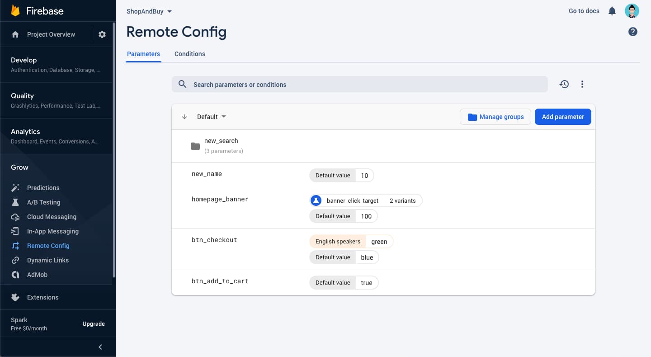Open the new_search folder icon

pos(195,146)
